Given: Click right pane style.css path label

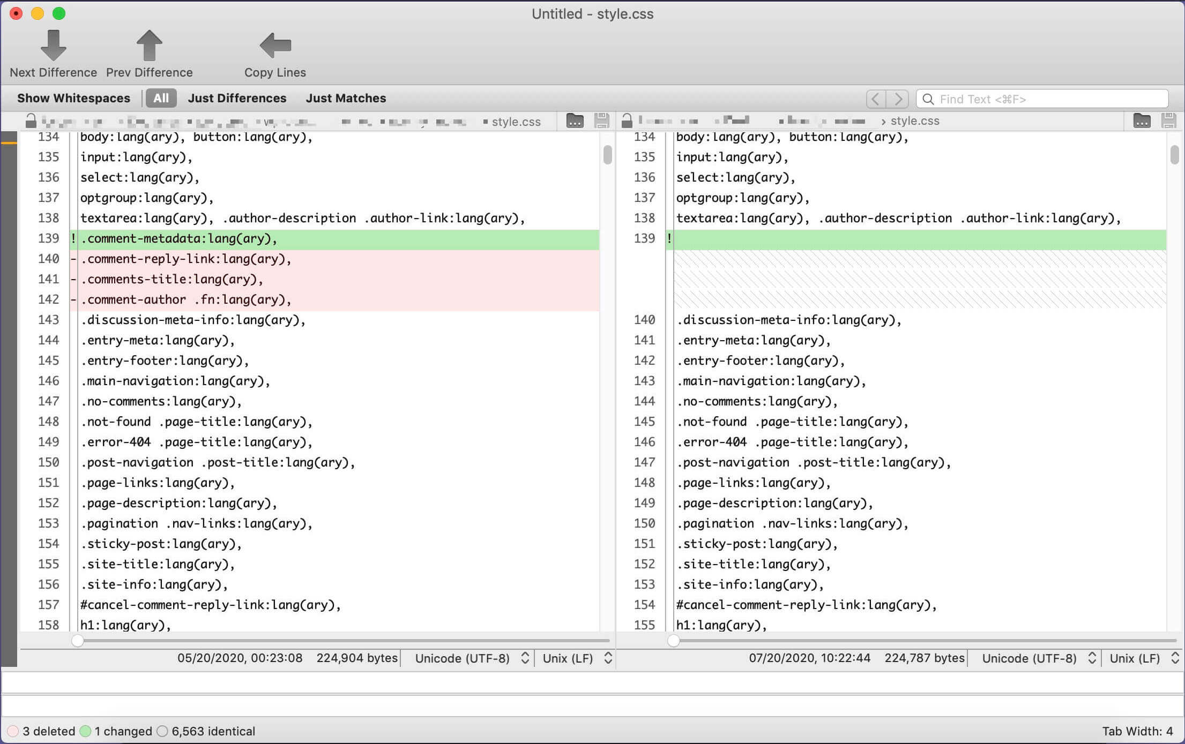Looking at the screenshot, I should click(915, 121).
